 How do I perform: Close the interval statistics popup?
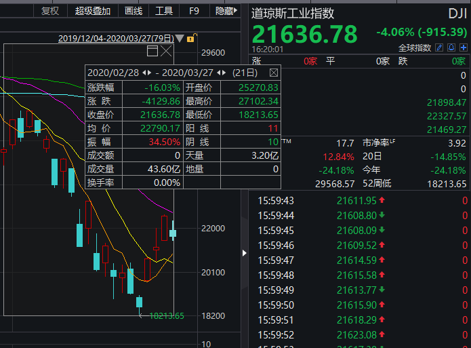click(x=274, y=73)
